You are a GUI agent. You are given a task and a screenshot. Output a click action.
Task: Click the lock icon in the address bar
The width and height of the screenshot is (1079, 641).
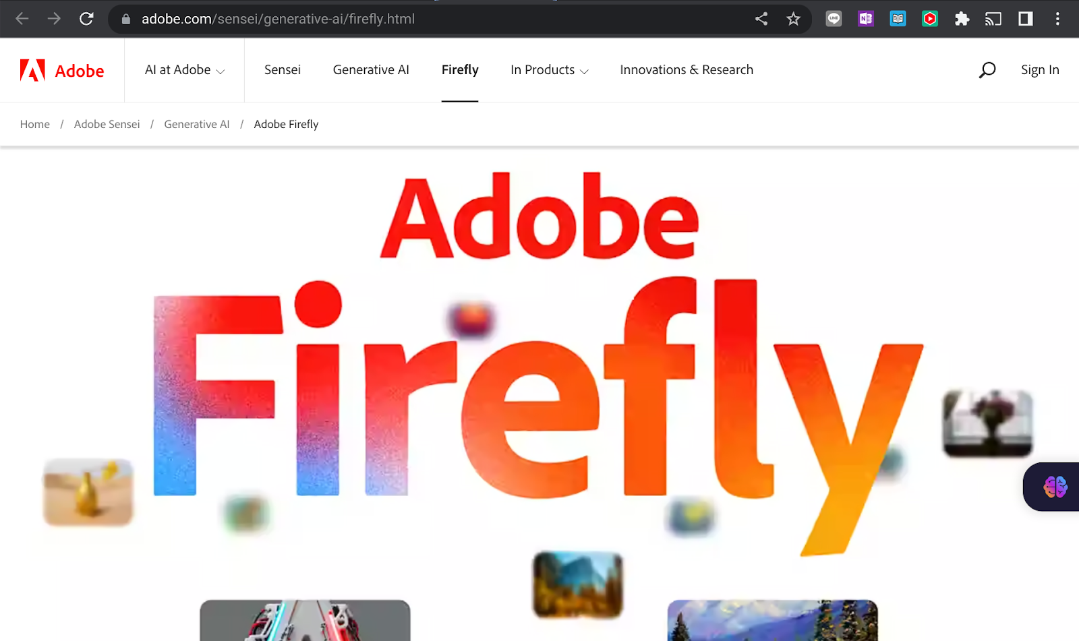point(125,19)
